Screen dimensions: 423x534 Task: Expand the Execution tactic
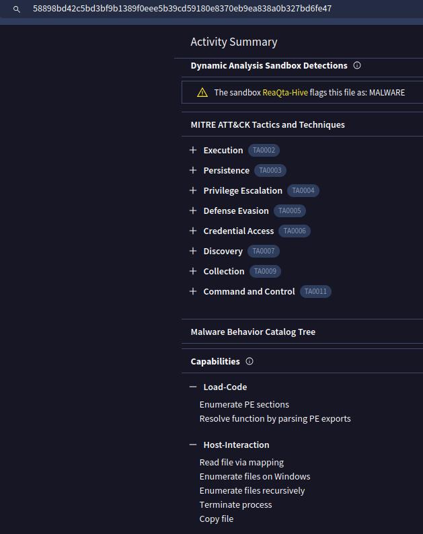click(x=193, y=150)
